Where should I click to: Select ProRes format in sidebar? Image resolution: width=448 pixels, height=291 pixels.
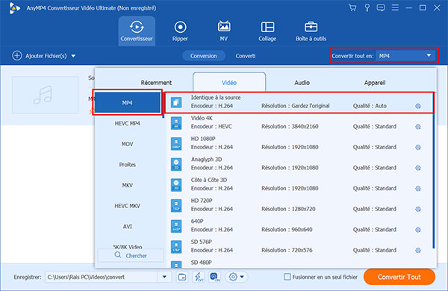coord(127,164)
